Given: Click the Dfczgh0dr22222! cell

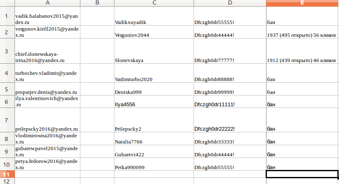Looking at the screenshot, I should (230, 120).
